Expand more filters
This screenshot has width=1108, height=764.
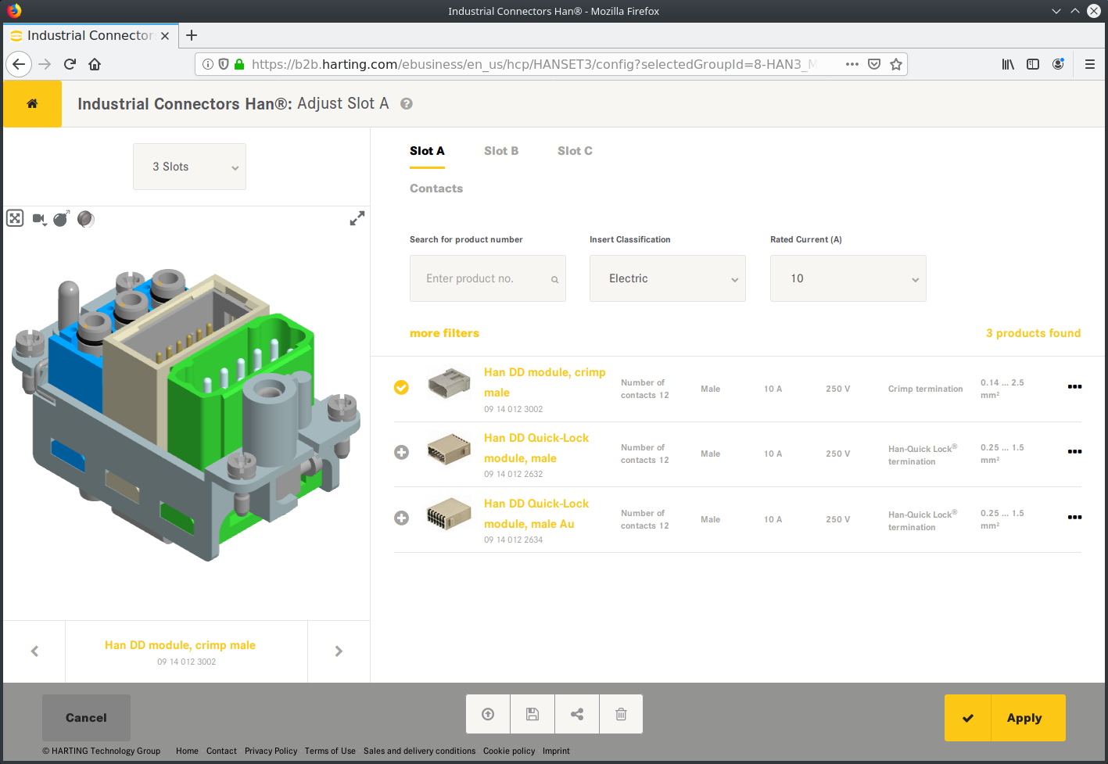point(444,333)
